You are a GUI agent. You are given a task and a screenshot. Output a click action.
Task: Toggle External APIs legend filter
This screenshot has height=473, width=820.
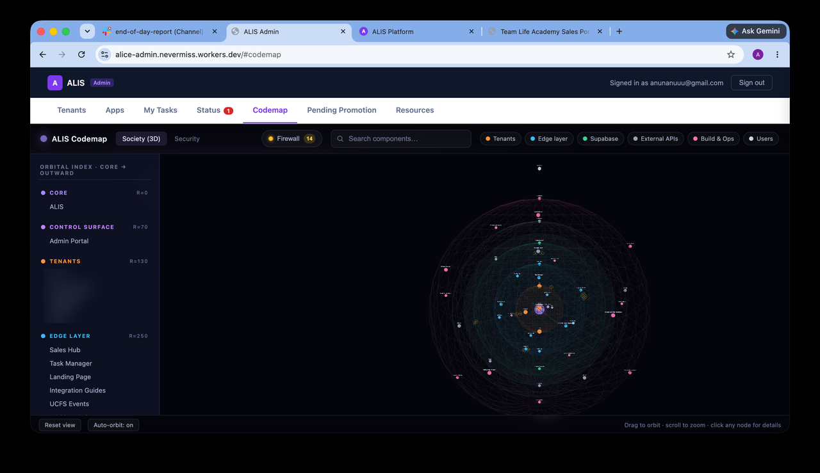point(655,138)
